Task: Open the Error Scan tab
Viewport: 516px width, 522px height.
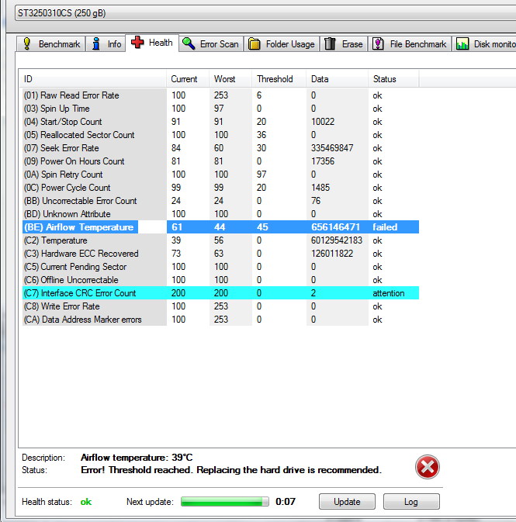Action: 211,44
